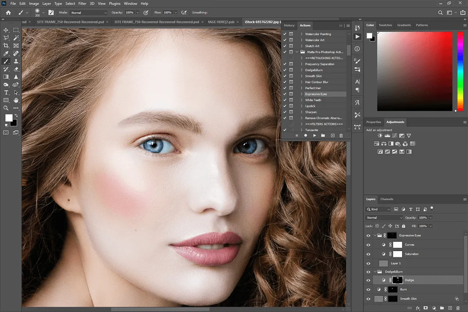Play the selected Expressive Eyes action

[x=314, y=135]
